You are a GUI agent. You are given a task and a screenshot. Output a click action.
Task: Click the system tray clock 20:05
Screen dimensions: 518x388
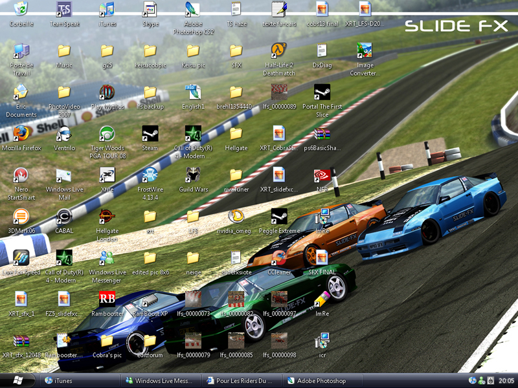pos(506,381)
